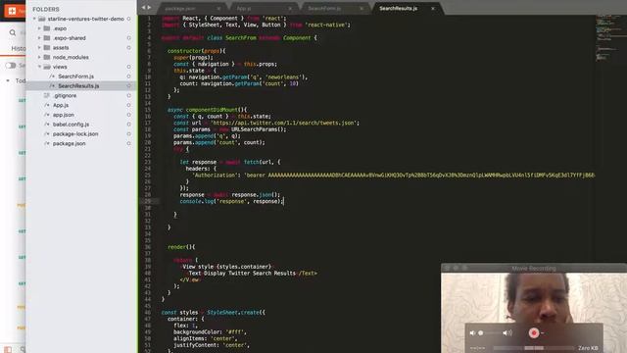Click the views open-folder icon
Viewport: 627px width, 353px height.
pos(47,67)
